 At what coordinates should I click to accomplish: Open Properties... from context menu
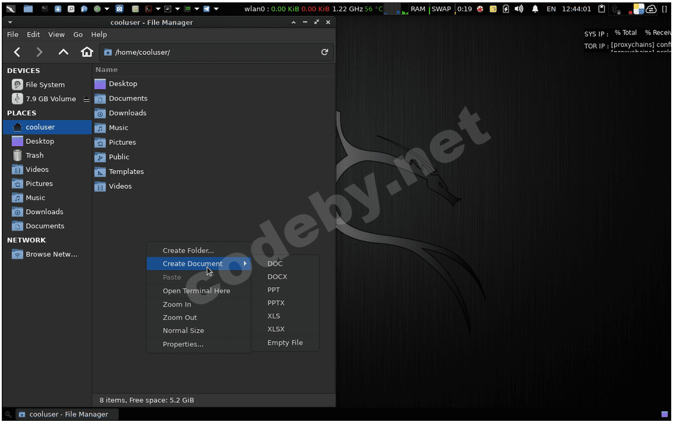tap(199, 344)
